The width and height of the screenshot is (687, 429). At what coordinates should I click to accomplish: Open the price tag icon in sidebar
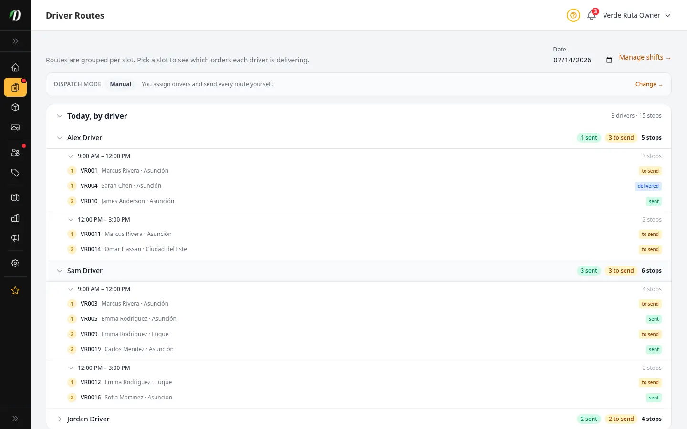click(15, 173)
